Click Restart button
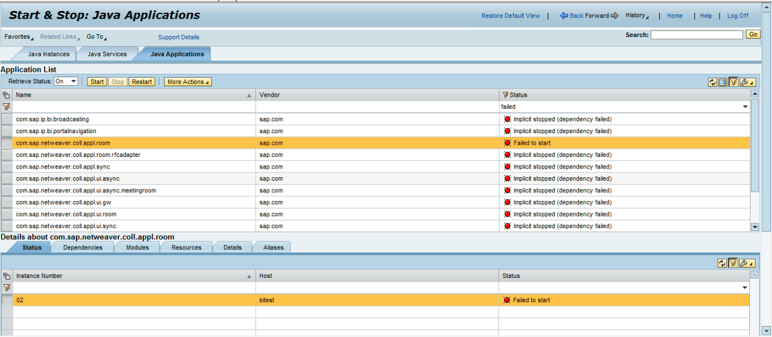Viewport: 772px width, 337px height. [x=142, y=82]
